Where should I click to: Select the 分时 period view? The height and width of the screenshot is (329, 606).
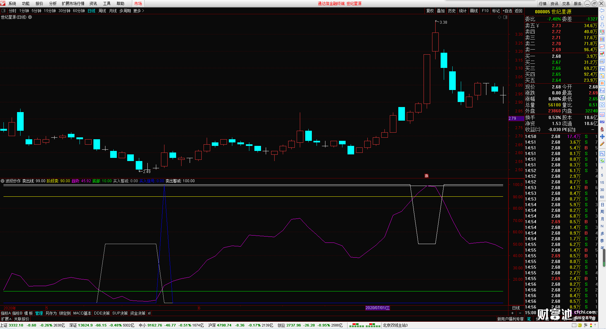coord(13,11)
